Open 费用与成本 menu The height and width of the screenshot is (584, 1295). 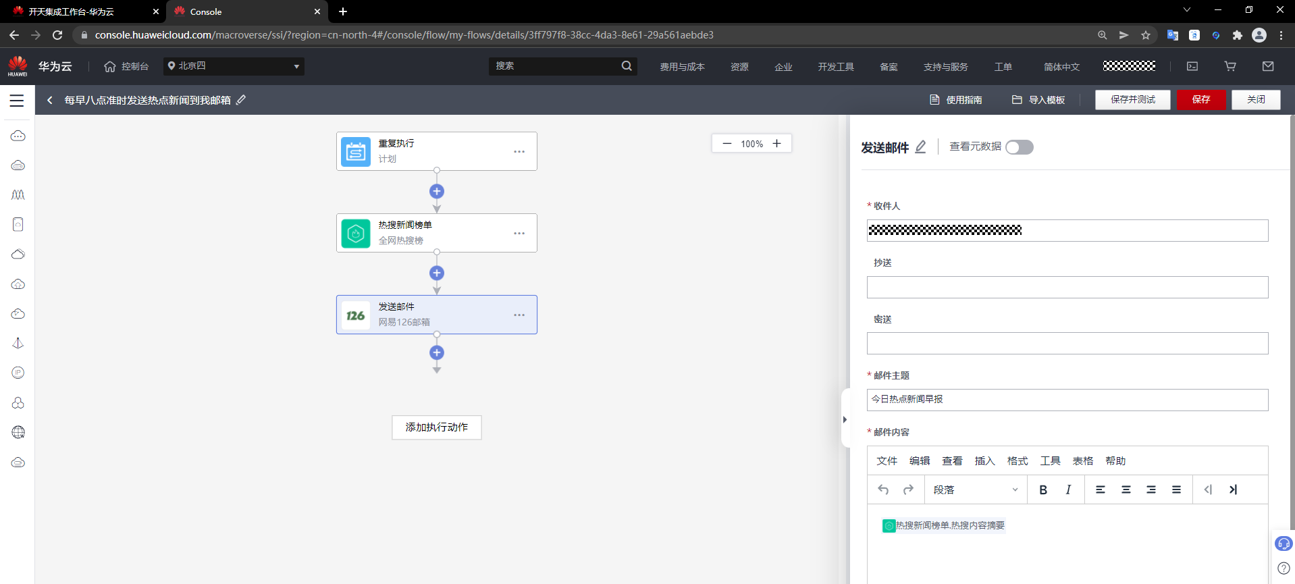coord(682,67)
